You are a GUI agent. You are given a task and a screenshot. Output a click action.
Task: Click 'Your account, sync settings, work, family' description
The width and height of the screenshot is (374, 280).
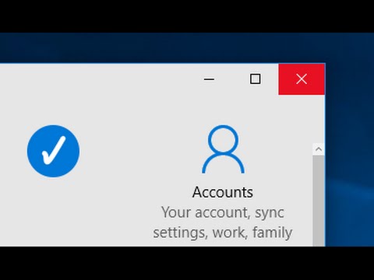223,222
